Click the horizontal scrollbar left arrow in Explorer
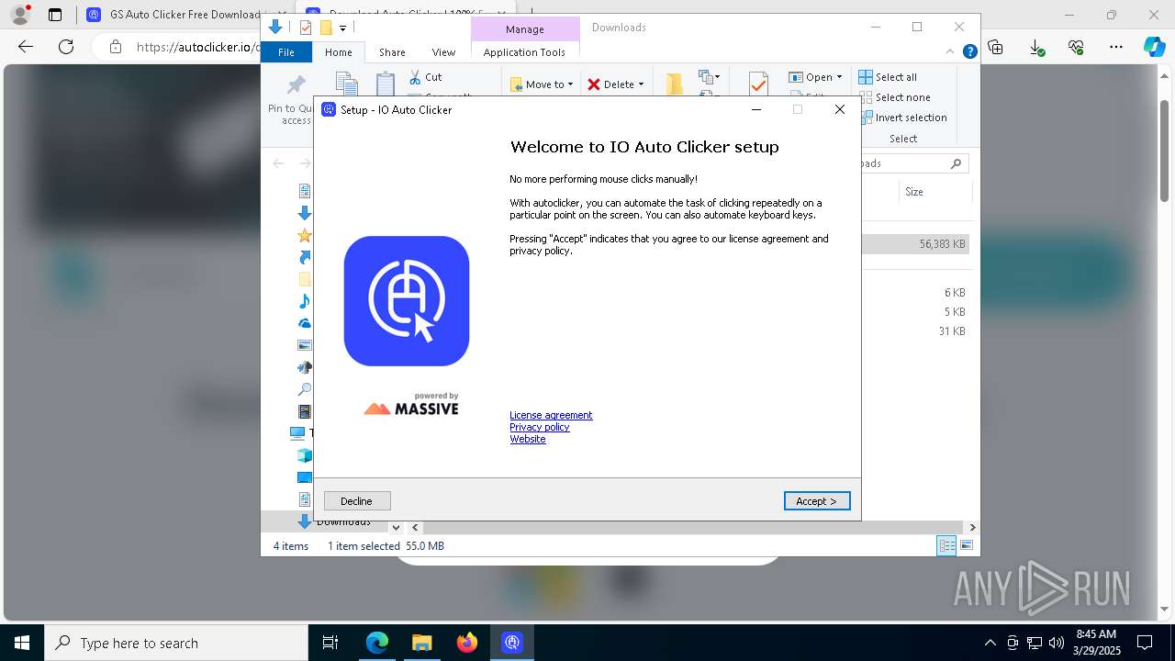Image resolution: width=1175 pixels, height=661 pixels. point(415,527)
